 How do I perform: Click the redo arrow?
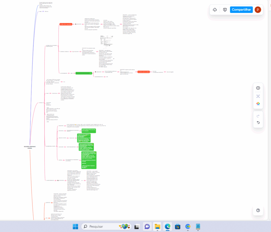coord(258,116)
